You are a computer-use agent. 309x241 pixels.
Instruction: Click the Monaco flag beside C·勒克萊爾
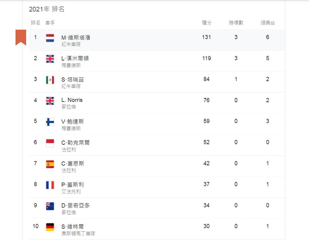point(50,143)
